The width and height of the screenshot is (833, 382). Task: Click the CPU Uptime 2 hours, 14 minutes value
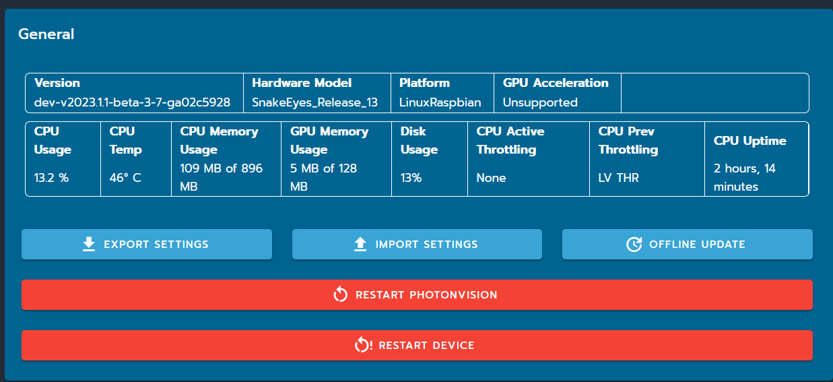[745, 177]
